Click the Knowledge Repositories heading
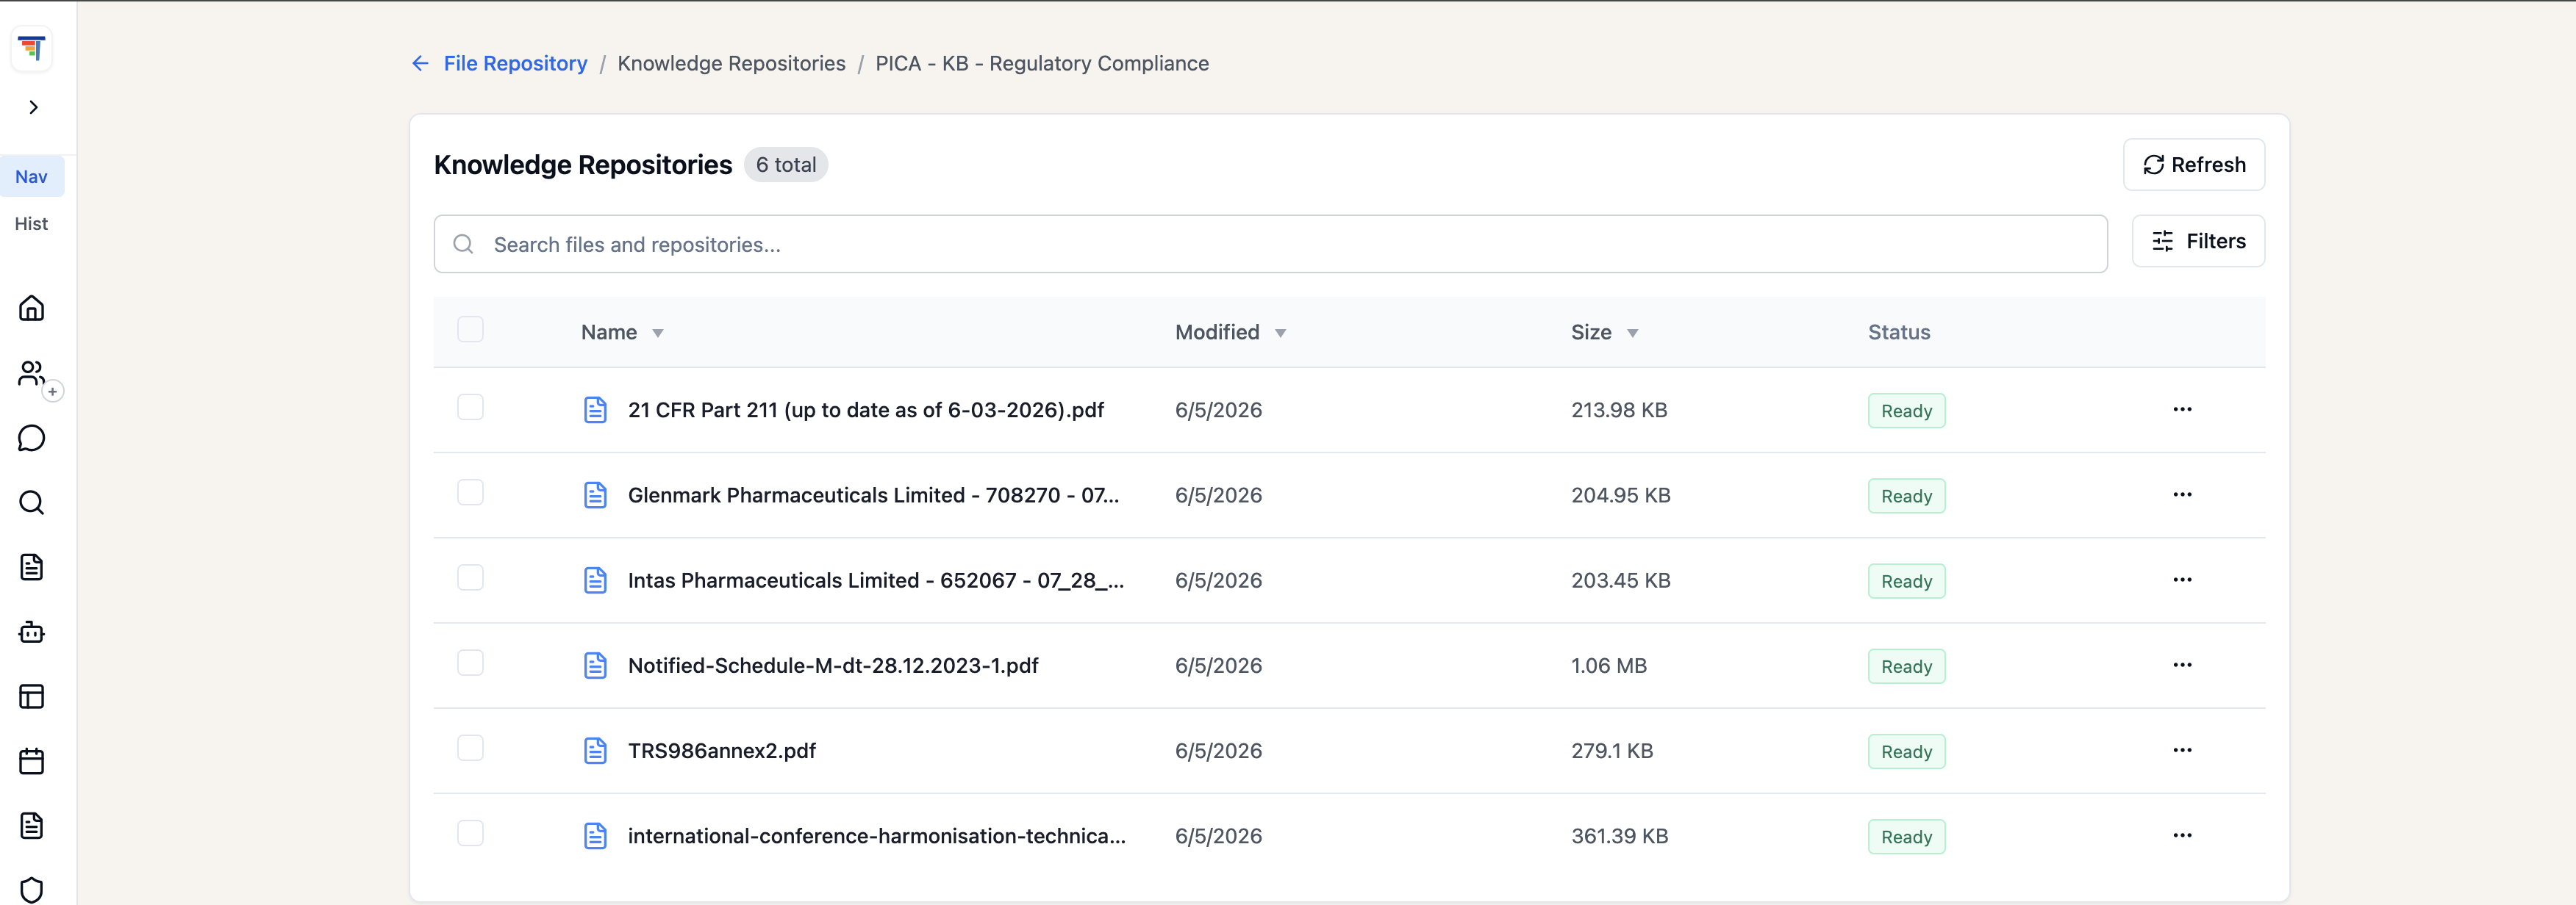This screenshot has height=905, width=2576. point(583,165)
